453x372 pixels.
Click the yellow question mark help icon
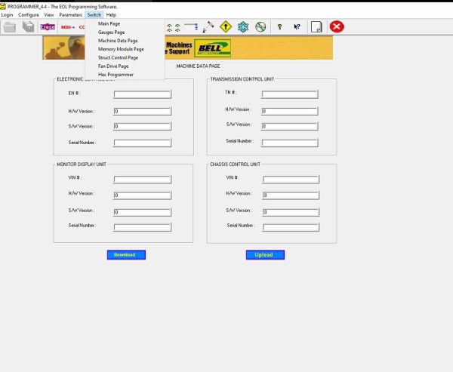pos(279,27)
